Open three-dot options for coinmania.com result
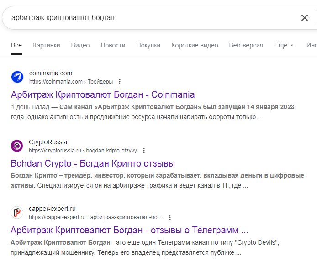 [x=120, y=82]
